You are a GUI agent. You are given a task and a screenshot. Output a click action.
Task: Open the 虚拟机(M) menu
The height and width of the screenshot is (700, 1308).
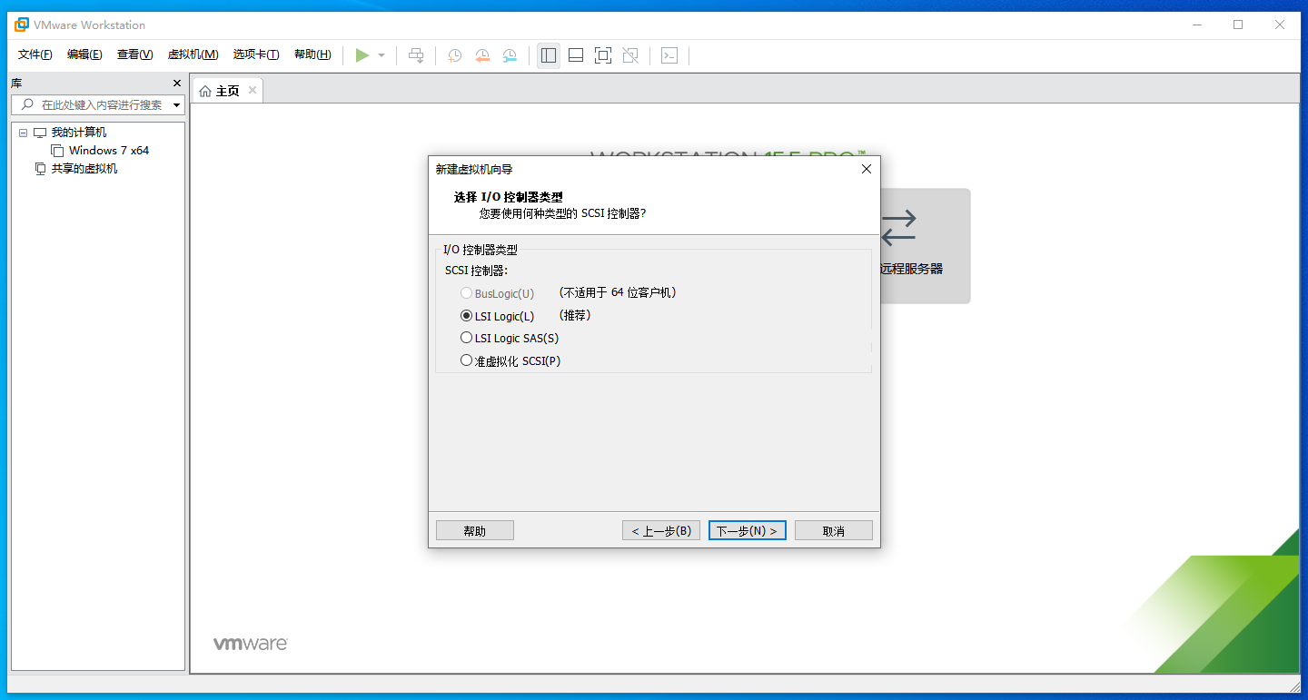coord(193,54)
